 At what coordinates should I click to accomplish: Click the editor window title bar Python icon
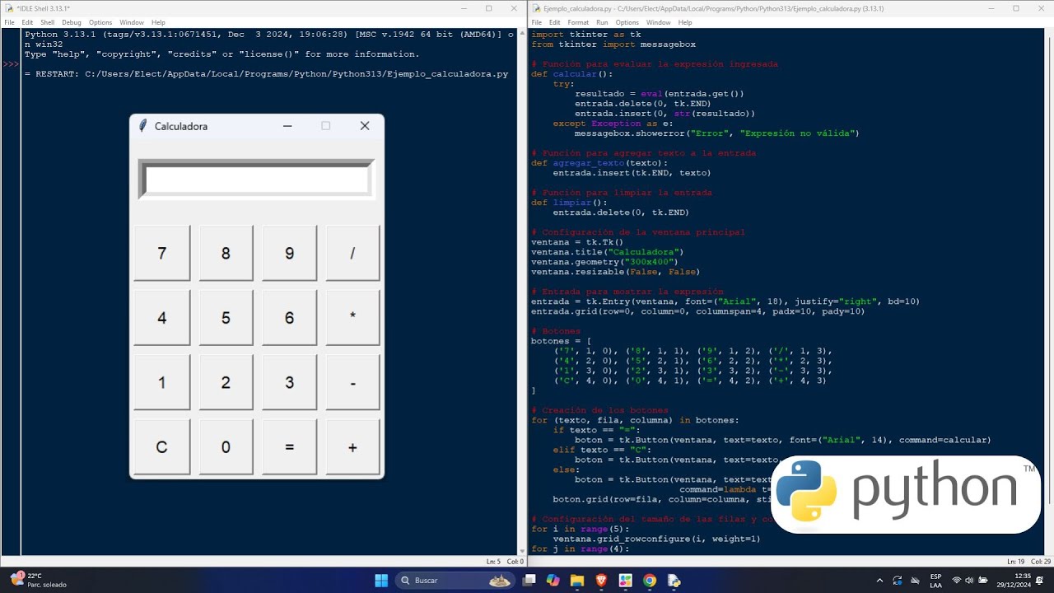point(536,8)
